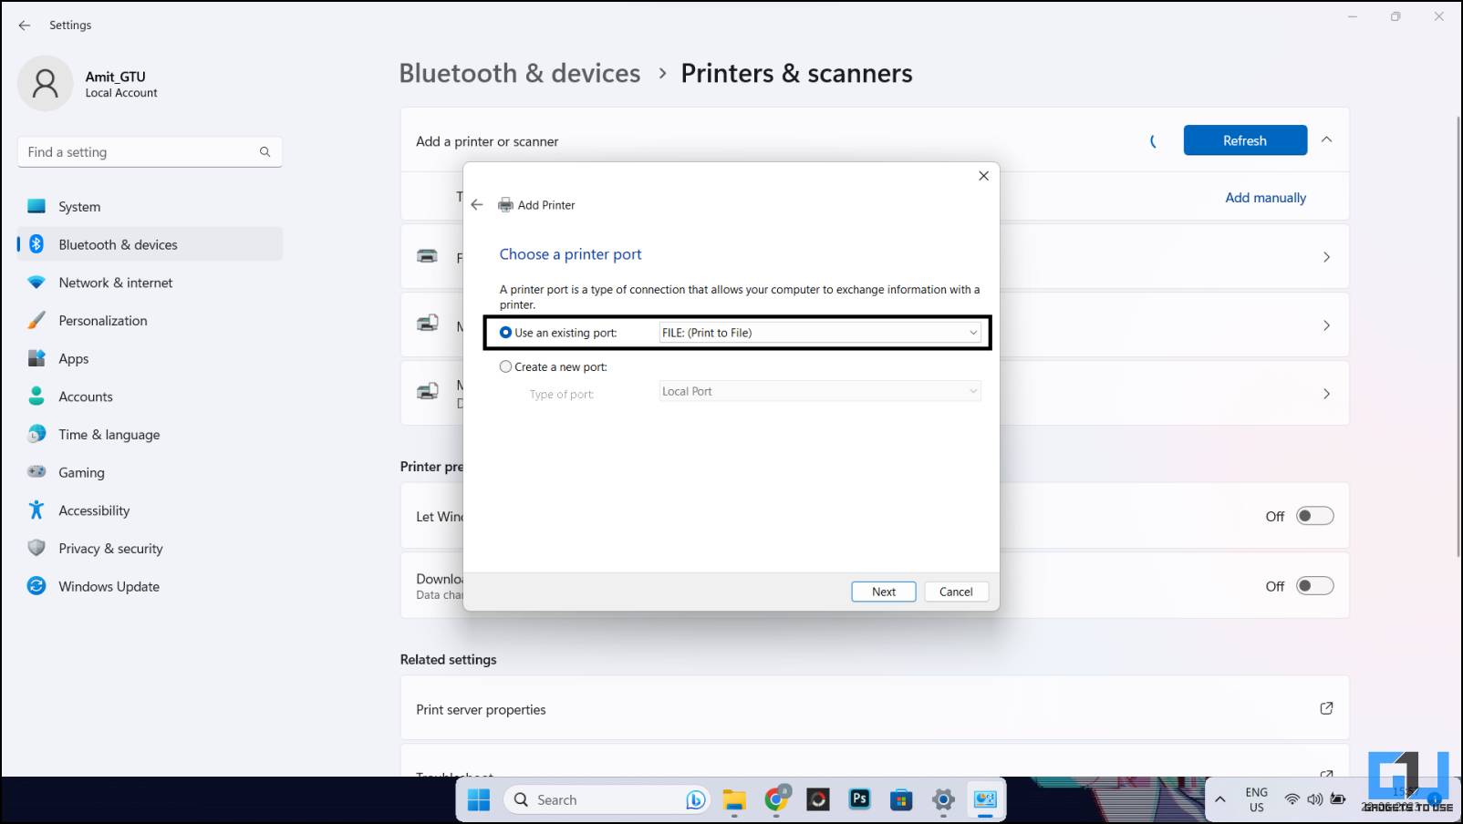Open Network & internet settings
Image resolution: width=1463 pixels, height=824 pixels.
pyautogui.click(x=150, y=283)
